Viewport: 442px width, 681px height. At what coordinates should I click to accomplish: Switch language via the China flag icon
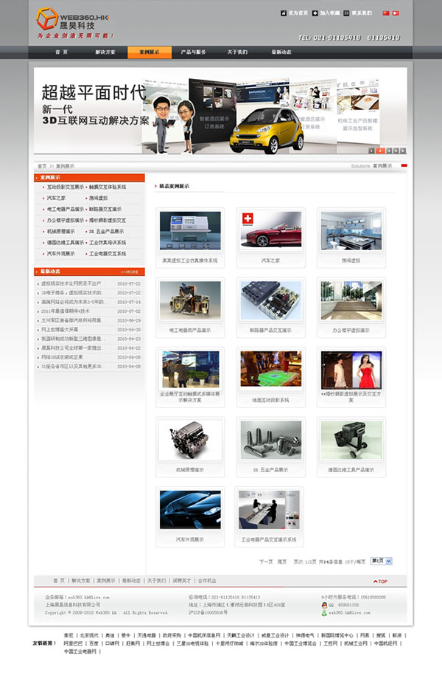coord(386,13)
